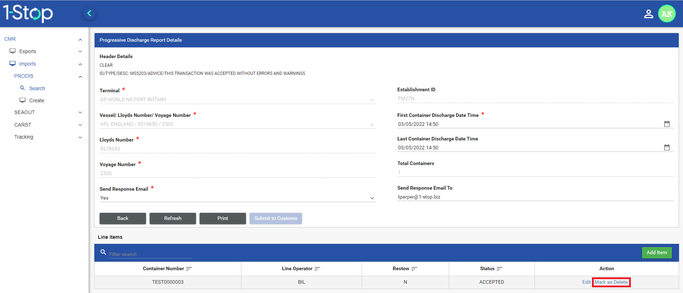Collapse the sidebar with the back arrow icon
The width and height of the screenshot is (683, 293).
(89, 14)
